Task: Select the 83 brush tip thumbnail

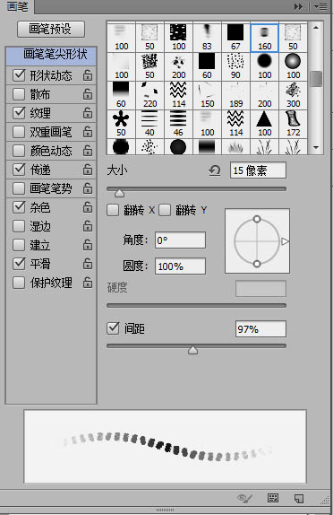Action: click(x=207, y=38)
